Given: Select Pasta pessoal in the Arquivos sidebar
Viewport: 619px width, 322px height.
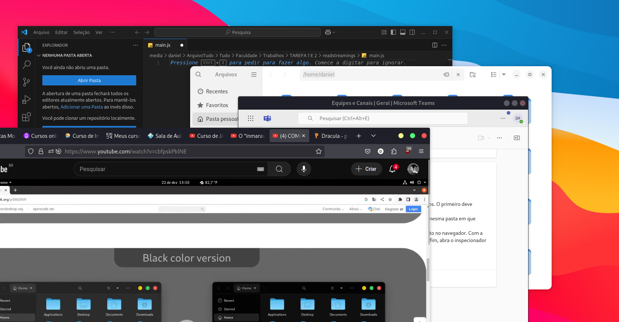Looking at the screenshot, I should point(216,119).
